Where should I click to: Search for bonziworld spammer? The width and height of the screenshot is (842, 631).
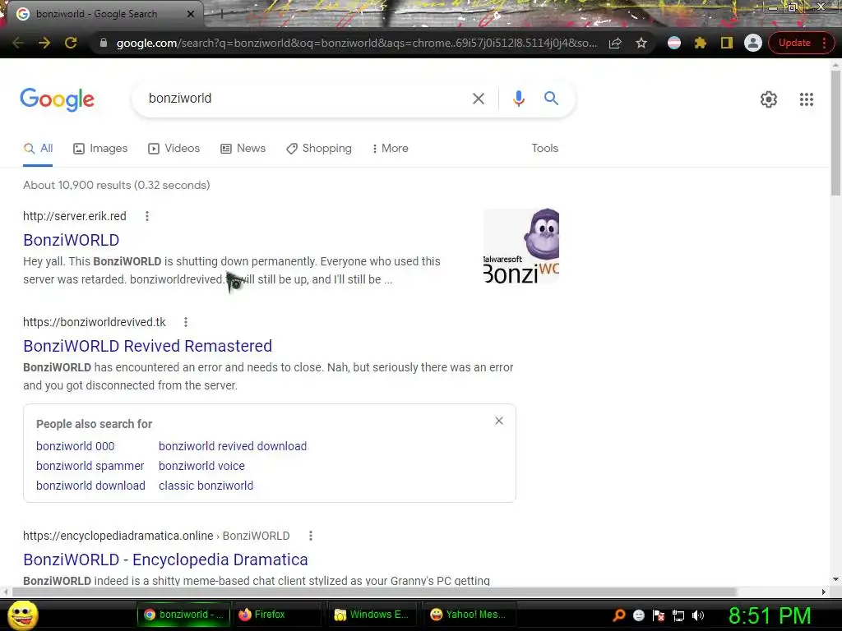(x=90, y=467)
